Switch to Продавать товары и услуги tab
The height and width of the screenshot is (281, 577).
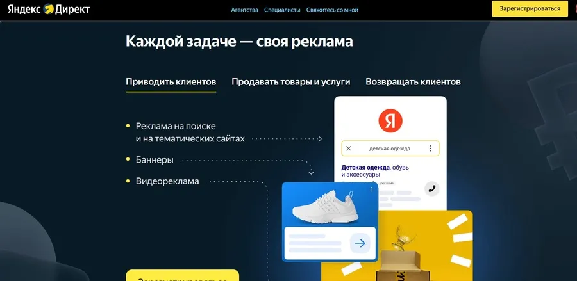click(x=290, y=81)
